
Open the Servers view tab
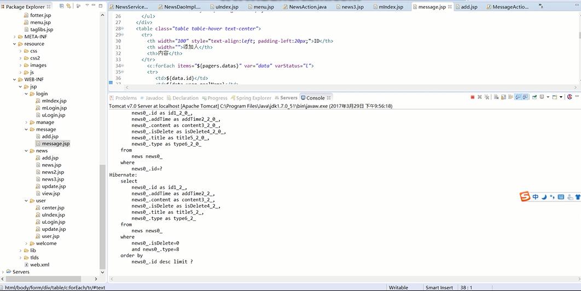click(x=286, y=98)
